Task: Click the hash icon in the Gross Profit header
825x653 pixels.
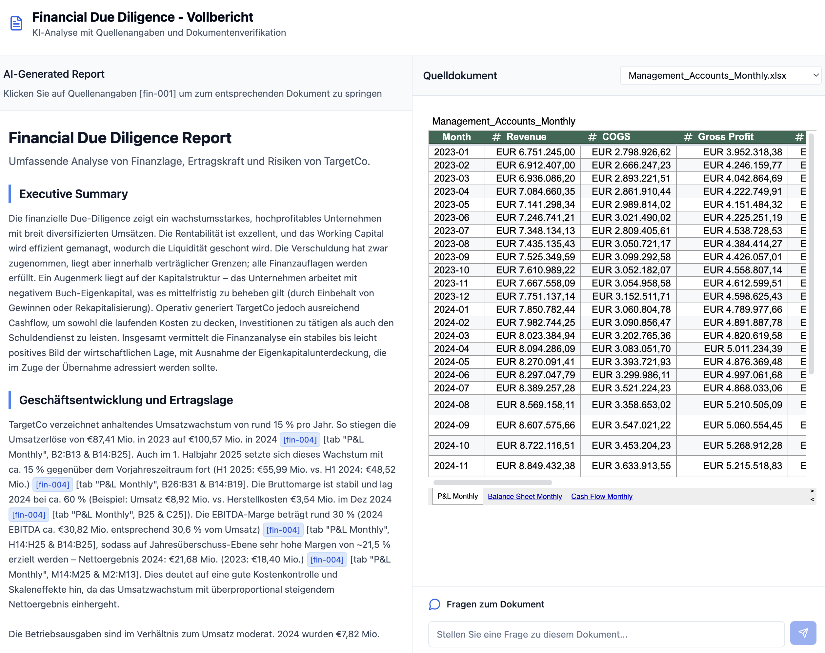Action: tap(687, 137)
